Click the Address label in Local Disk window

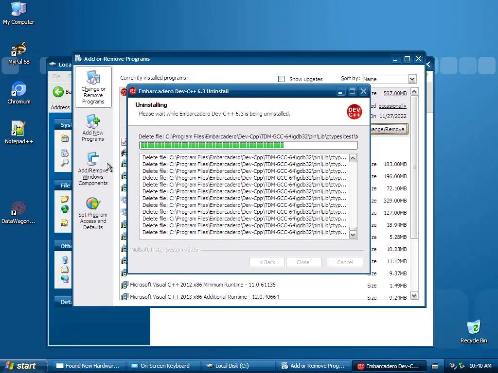tap(60, 107)
